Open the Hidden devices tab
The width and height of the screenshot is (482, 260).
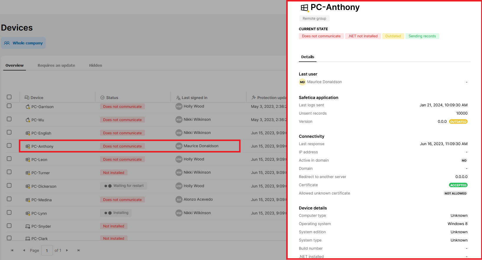click(x=96, y=65)
